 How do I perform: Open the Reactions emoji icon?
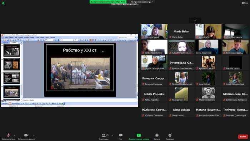[170, 135]
